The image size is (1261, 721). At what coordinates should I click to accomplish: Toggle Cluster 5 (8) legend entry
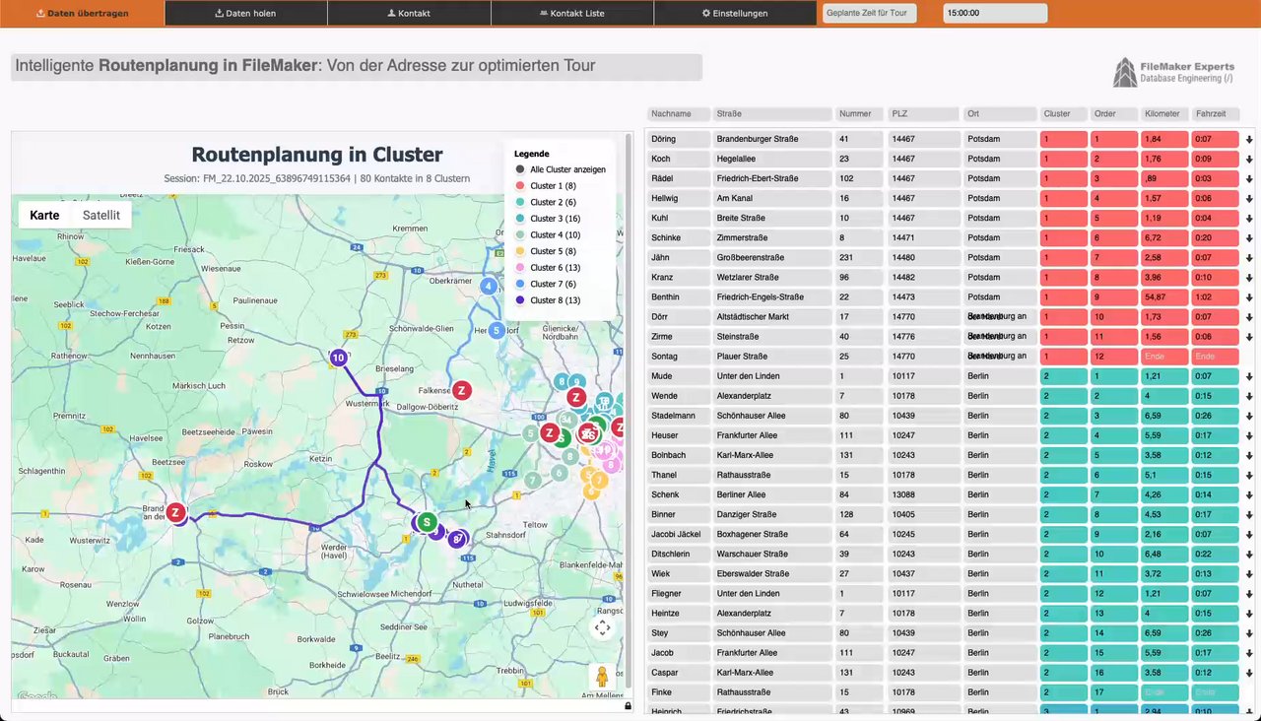(x=552, y=251)
